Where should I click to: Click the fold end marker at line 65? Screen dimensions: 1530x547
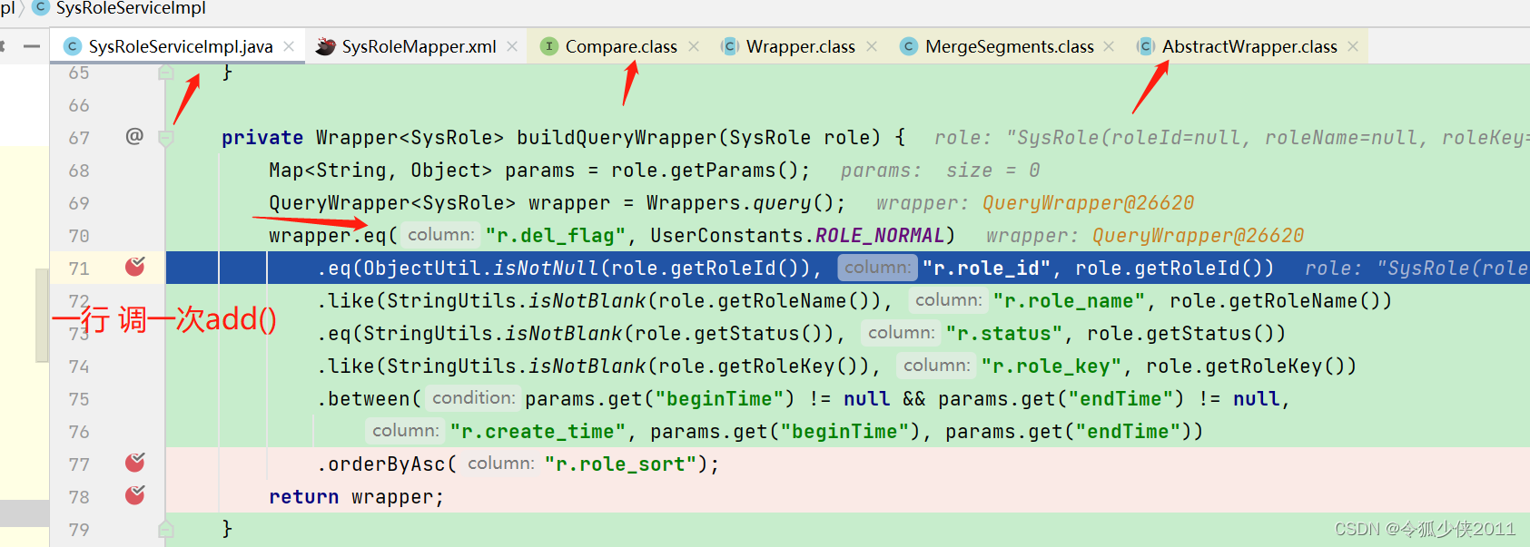point(166,72)
